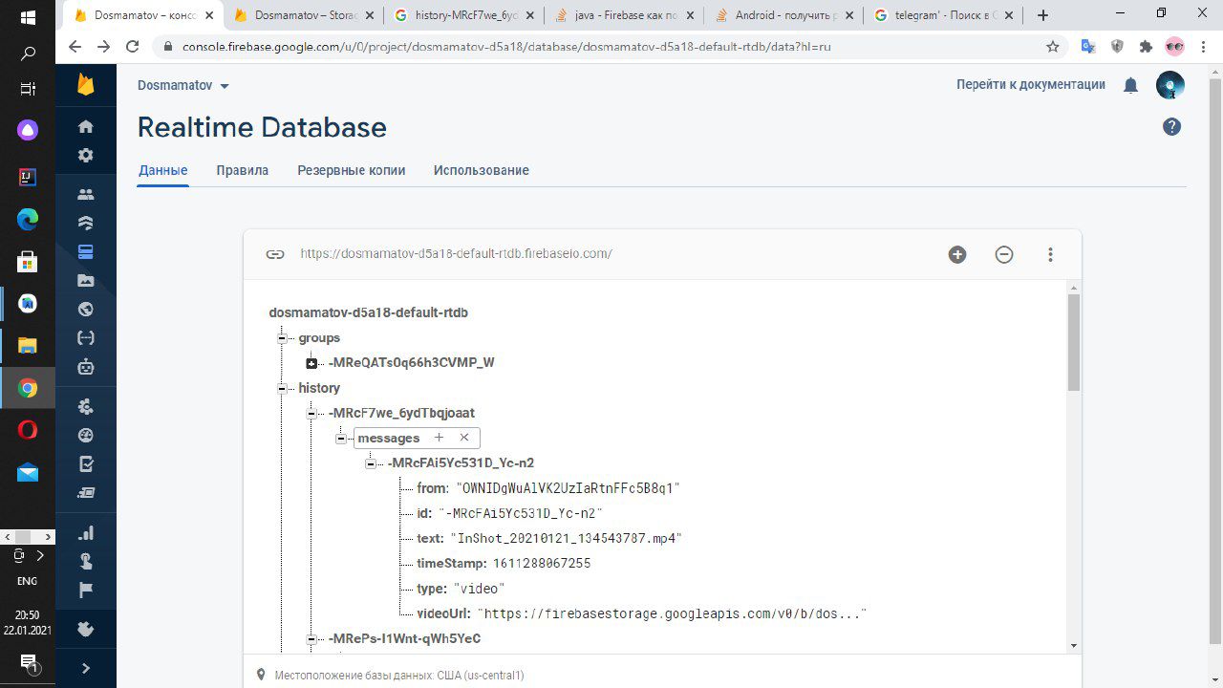Expand the -MReQATs0q66h3CVMP_W node
This screenshot has width=1223, height=688.
pos(311,363)
